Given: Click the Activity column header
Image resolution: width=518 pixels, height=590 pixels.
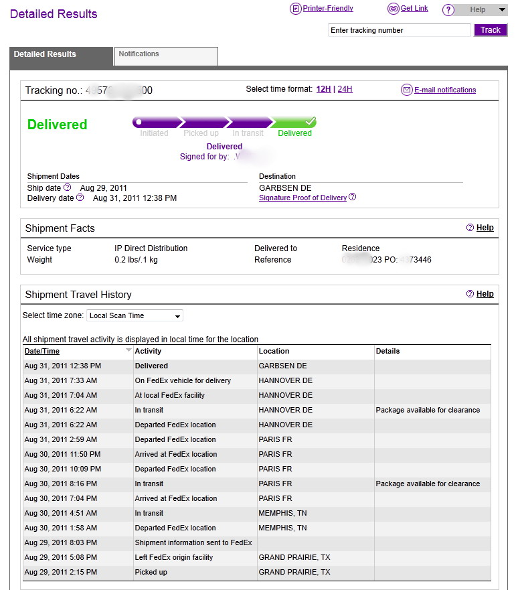Looking at the screenshot, I should coord(148,351).
